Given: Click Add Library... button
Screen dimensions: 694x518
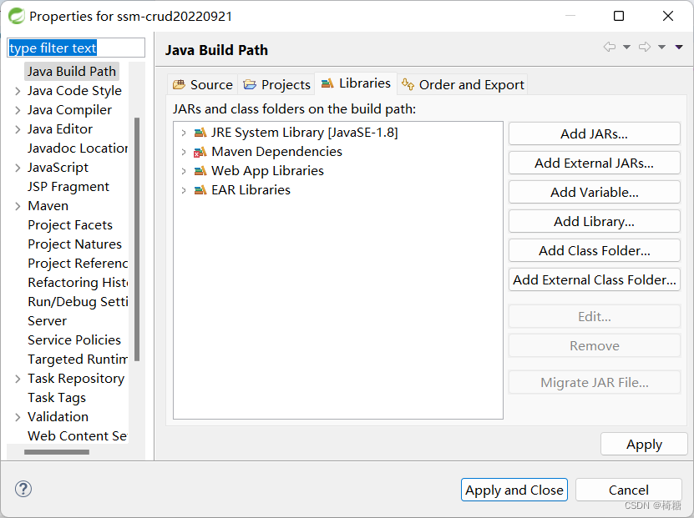Looking at the screenshot, I should click(595, 221).
